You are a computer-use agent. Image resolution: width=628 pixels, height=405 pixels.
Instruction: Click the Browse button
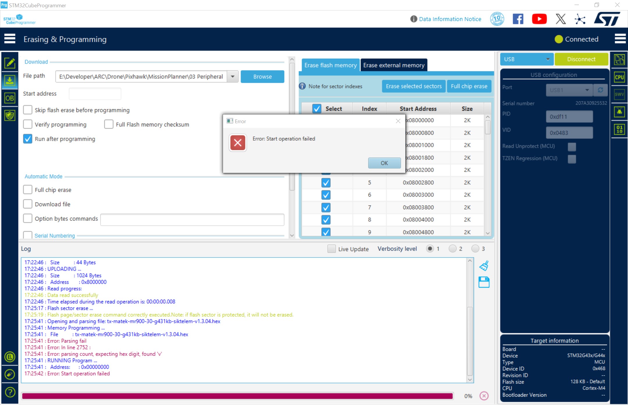point(262,77)
